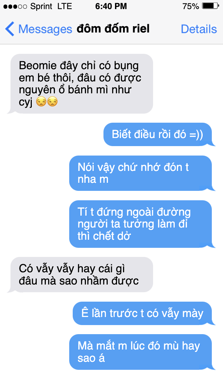
Task: Tap the 75% battery percentage
Action: [x=190, y=6]
